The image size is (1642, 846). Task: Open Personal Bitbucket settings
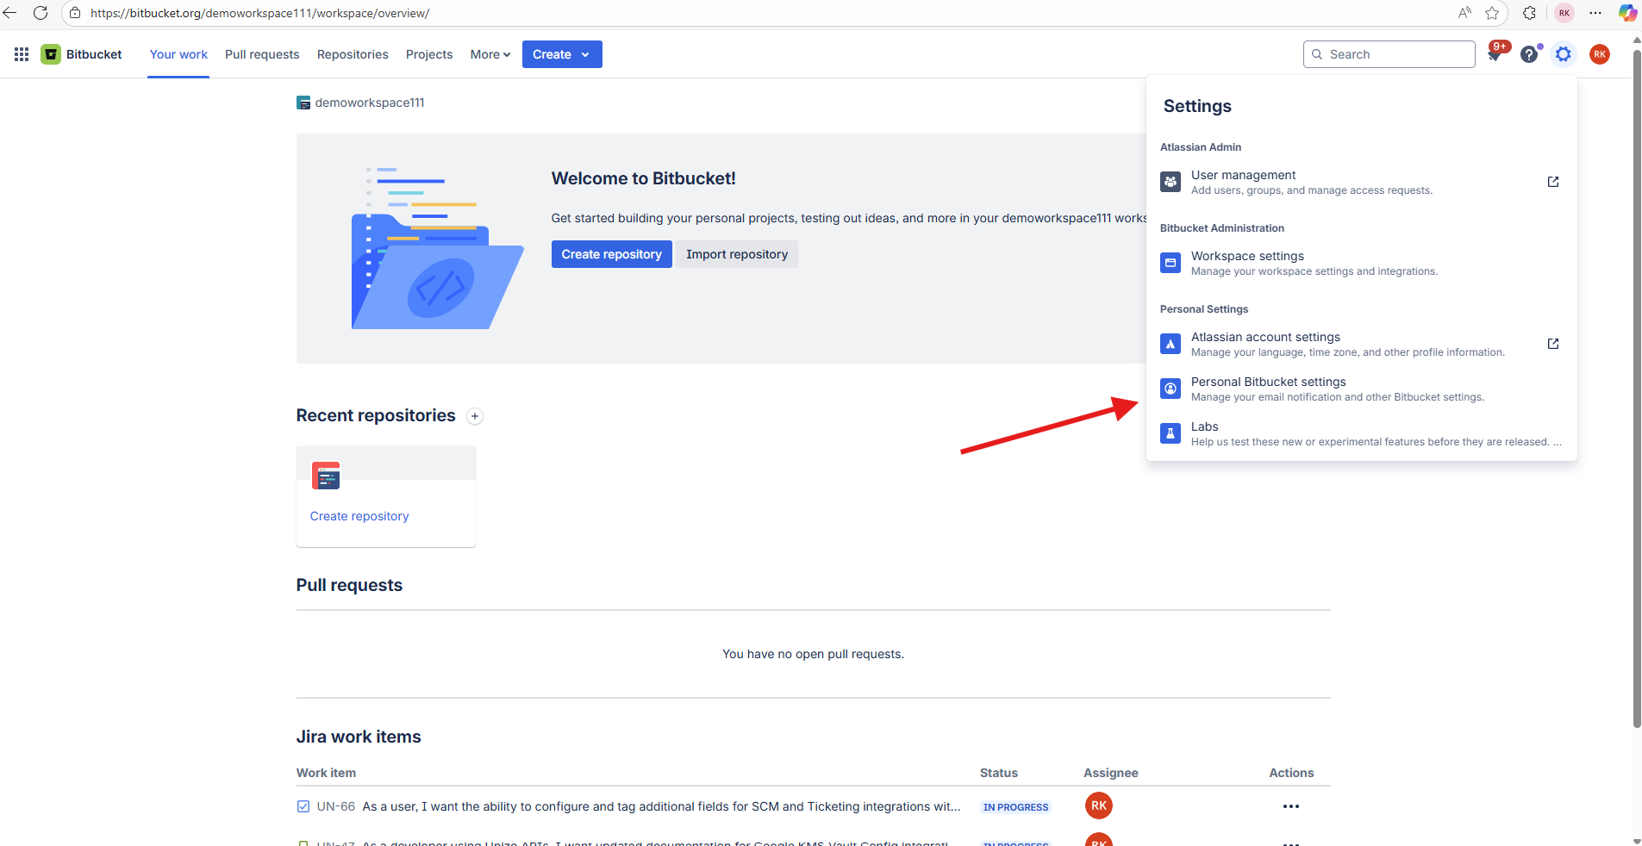click(x=1268, y=382)
